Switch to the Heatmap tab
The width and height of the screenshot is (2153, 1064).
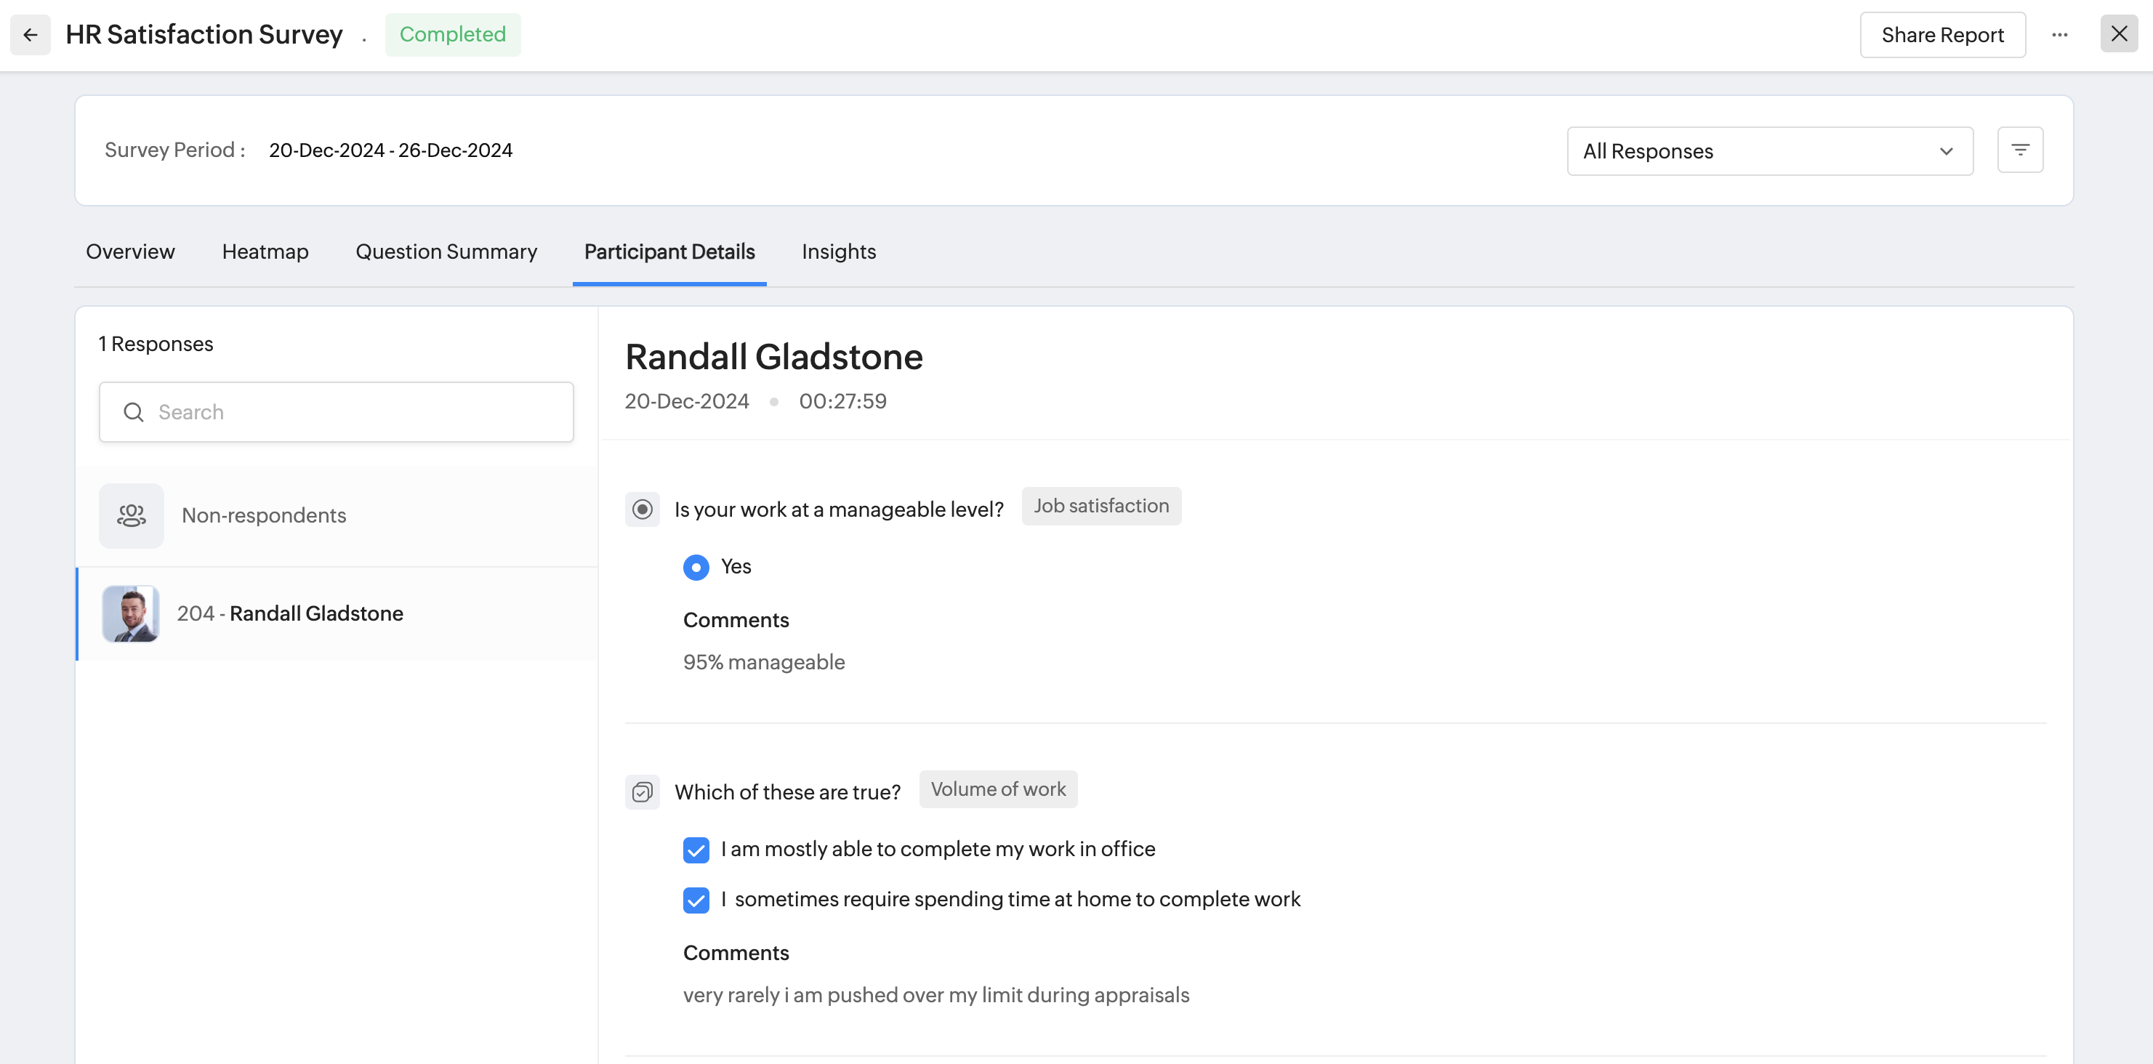(265, 251)
